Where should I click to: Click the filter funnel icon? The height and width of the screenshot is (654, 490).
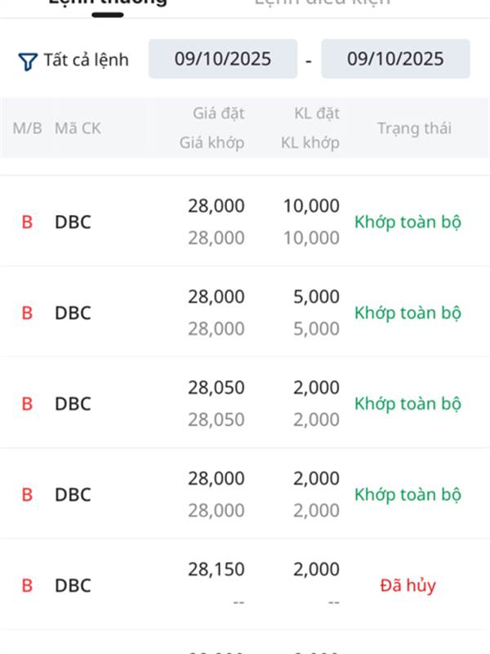[28, 60]
